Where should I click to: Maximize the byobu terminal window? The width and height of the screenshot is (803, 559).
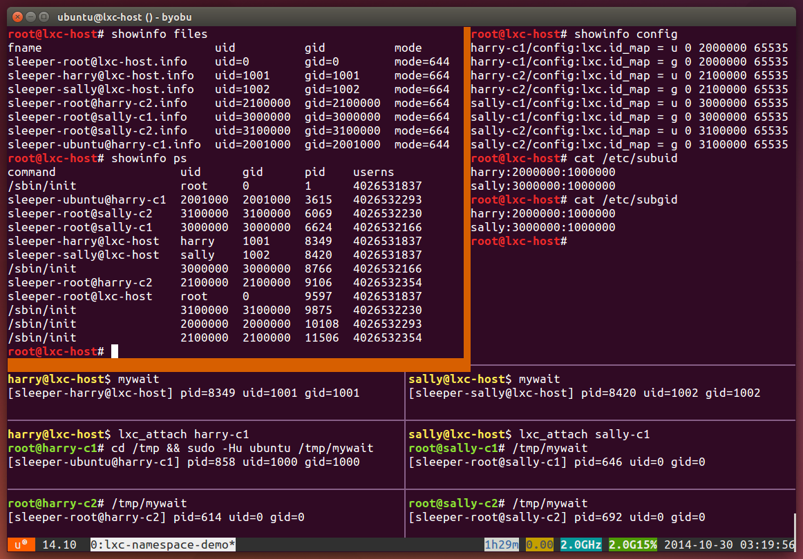tap(44, 16)
